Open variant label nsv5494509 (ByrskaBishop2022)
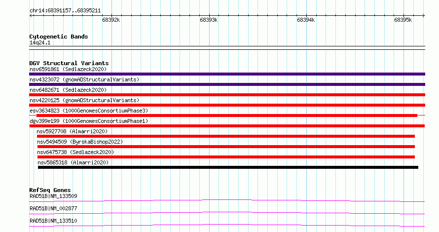This screenshot has width=439, height=232. point(80,142)
